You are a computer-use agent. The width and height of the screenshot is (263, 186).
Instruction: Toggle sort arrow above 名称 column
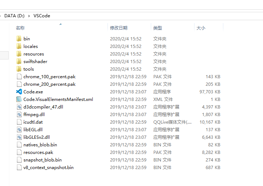tap(61, 24)
